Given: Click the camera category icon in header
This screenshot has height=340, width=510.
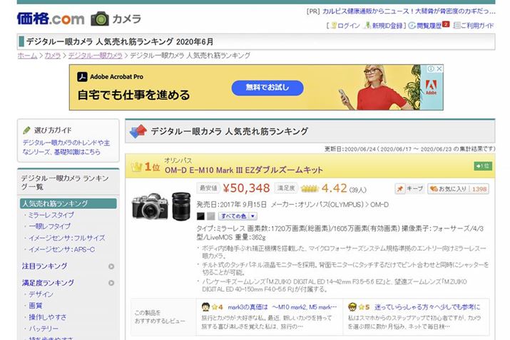Looking at the screenshot, I should 101,19.
